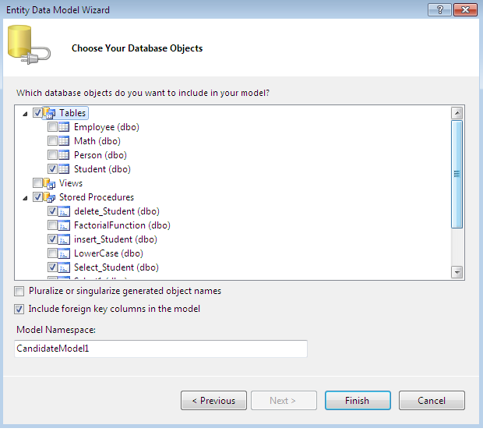
Task: Check the Person (dbo) checkbox
Action: point(52,154)
